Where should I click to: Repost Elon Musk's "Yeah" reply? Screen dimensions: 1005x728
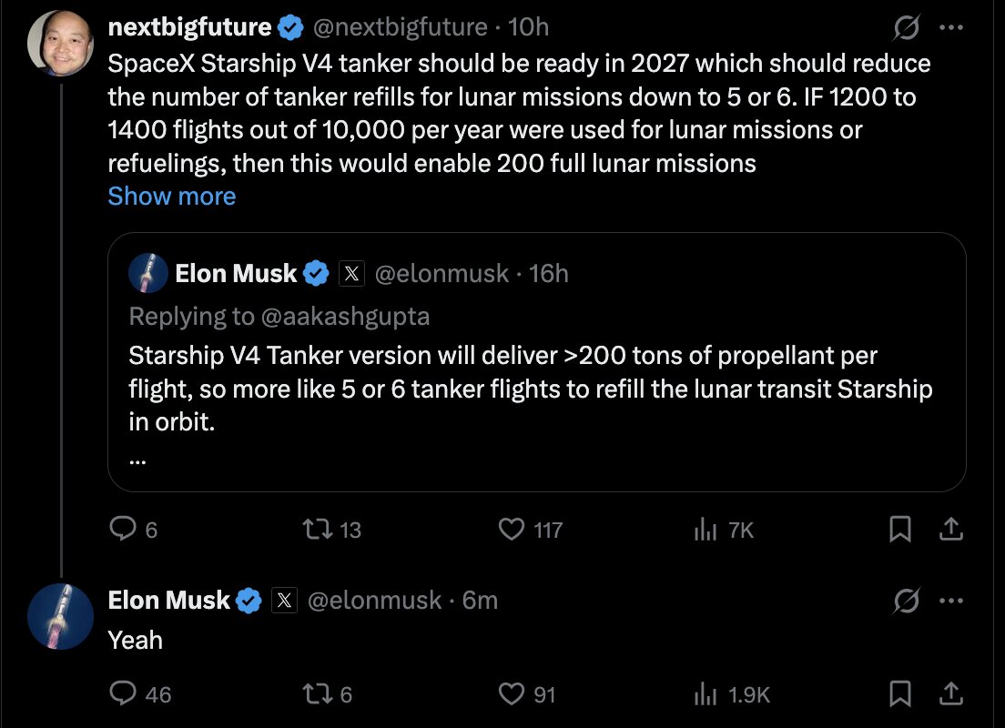click(x=318, y=694)
